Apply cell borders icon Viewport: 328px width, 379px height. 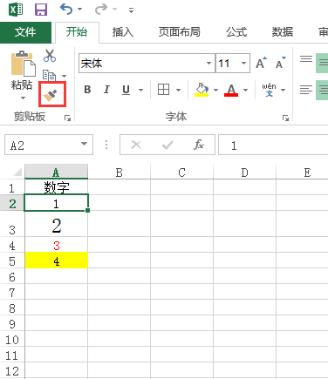click(163, 90)
